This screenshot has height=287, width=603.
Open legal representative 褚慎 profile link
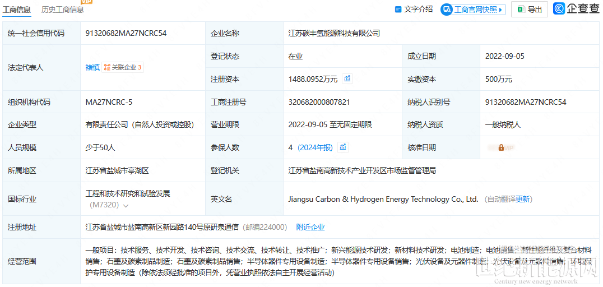point(92,67)
